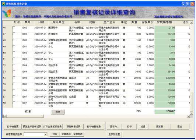Sort by the 票号 column header
196x140 pixels.
point(28,22)
